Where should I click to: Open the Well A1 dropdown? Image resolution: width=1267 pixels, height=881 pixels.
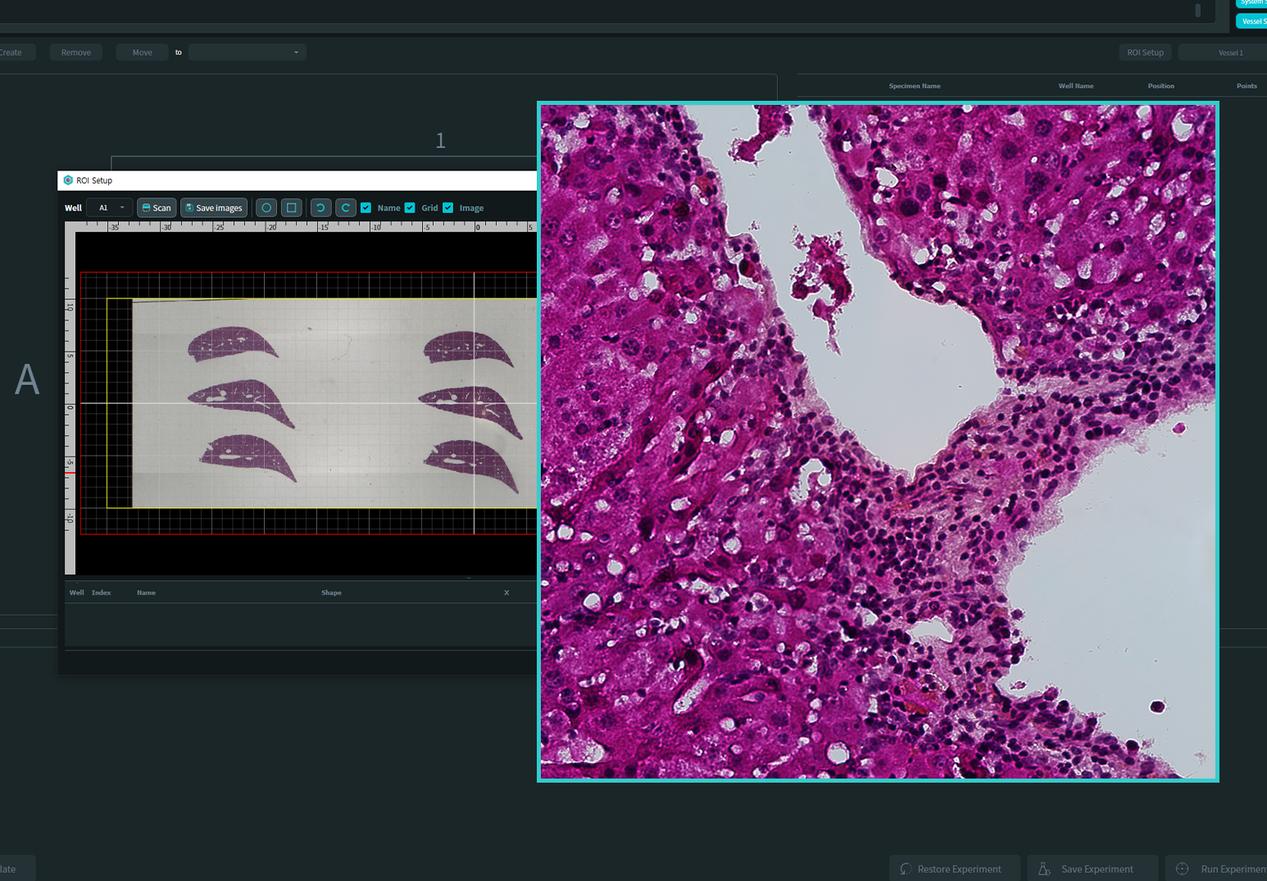click(110, 208)
